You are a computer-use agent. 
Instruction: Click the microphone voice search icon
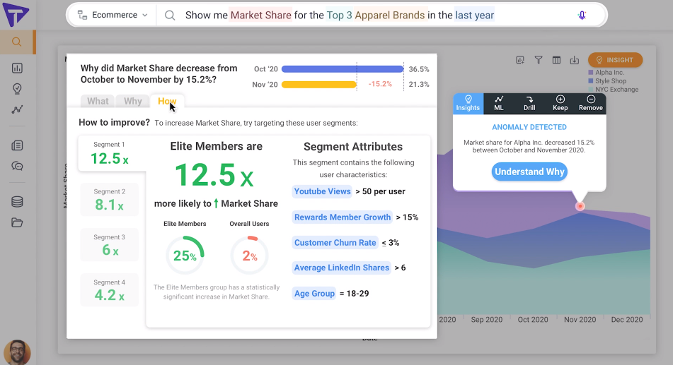pos(582,16)
